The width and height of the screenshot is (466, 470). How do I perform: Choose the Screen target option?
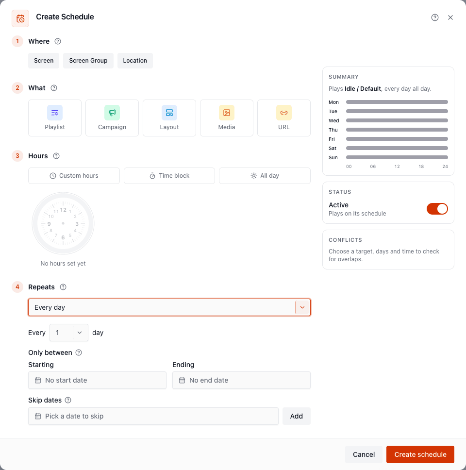pos(44,61)
